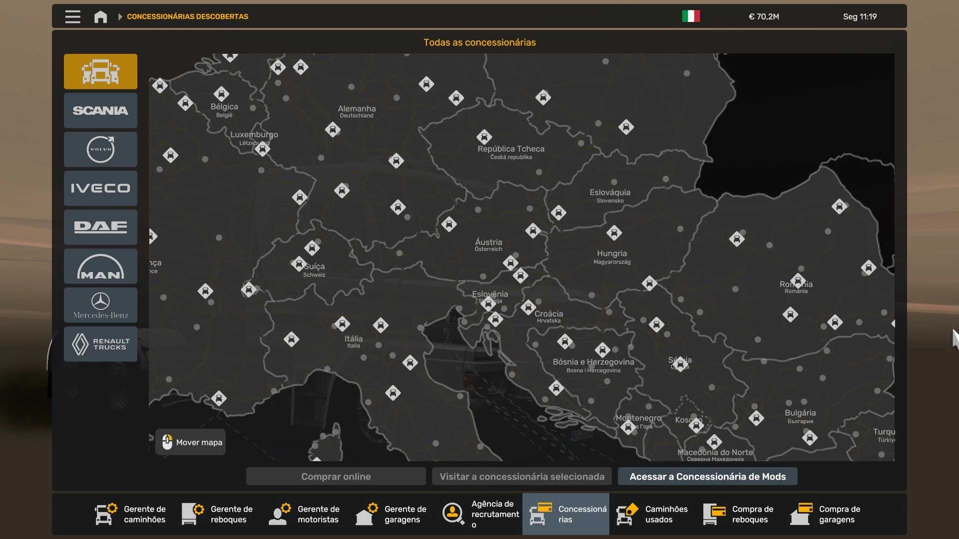Go to the home screen icon

[x=100, y=16]
